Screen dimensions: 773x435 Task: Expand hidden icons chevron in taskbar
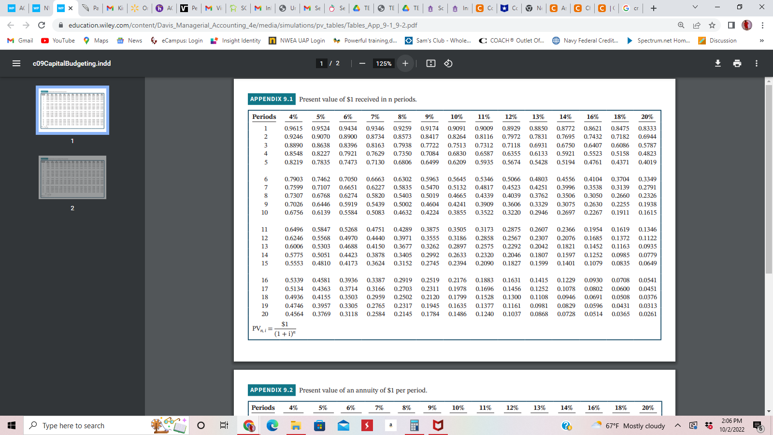pyautogui.click(x=678, y=426)
